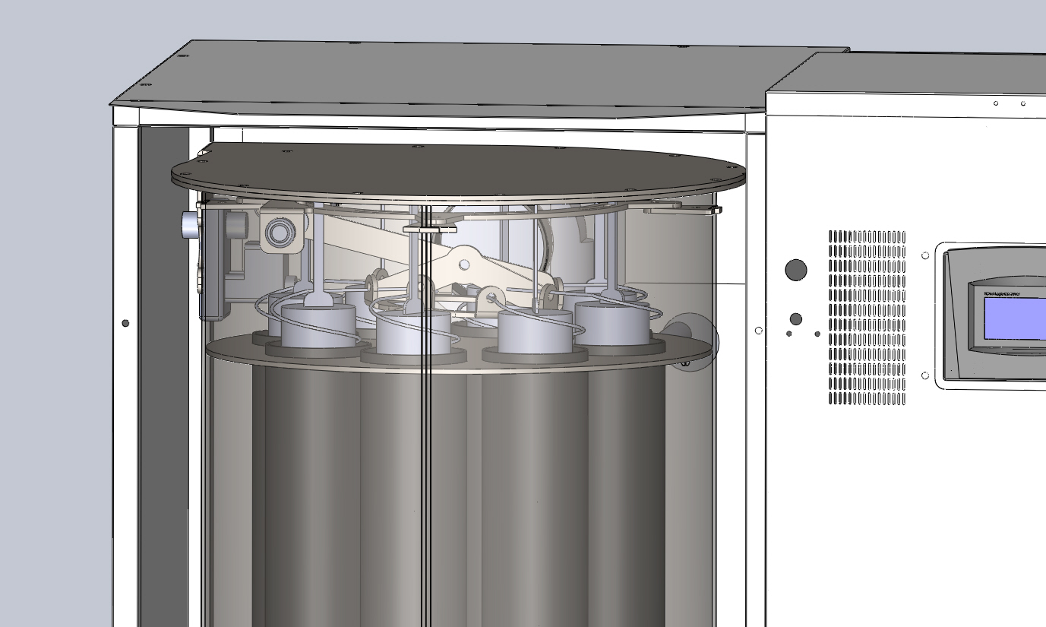The height and width of the screenshot is (627, 1046).
Task: Select the circular top plate above the cylinders
Action: point(456,169)
